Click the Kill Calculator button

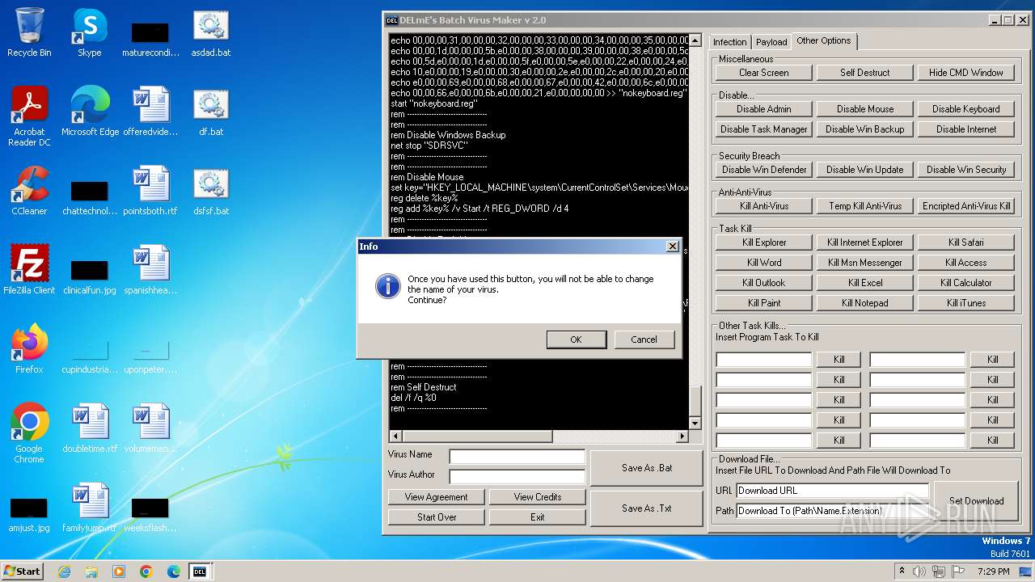(965, 283)
